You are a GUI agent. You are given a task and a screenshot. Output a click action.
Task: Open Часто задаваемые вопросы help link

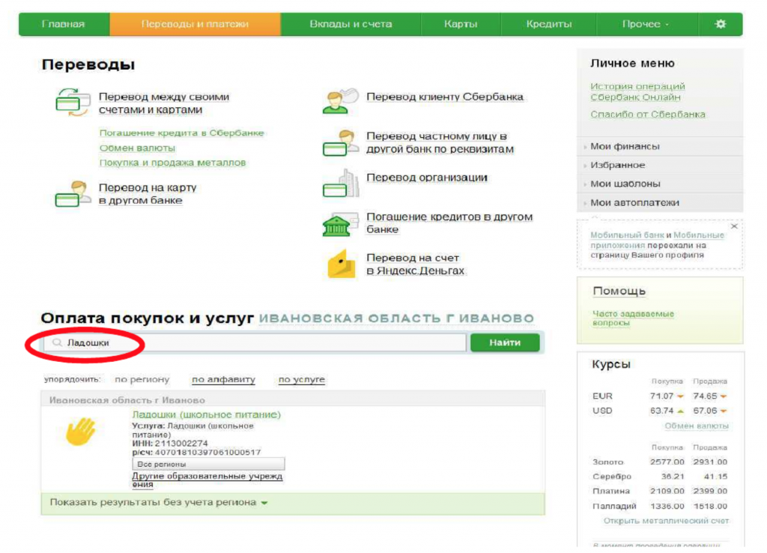pos(633,318)
